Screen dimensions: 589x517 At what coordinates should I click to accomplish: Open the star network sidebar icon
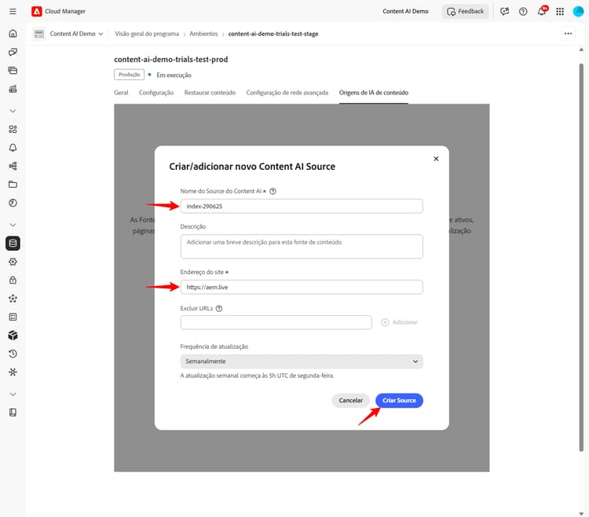point(13,299)
